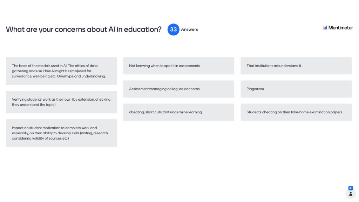Click 'considering validity of sources' line of text
This screenshot has width=359, height=202.
40,138
